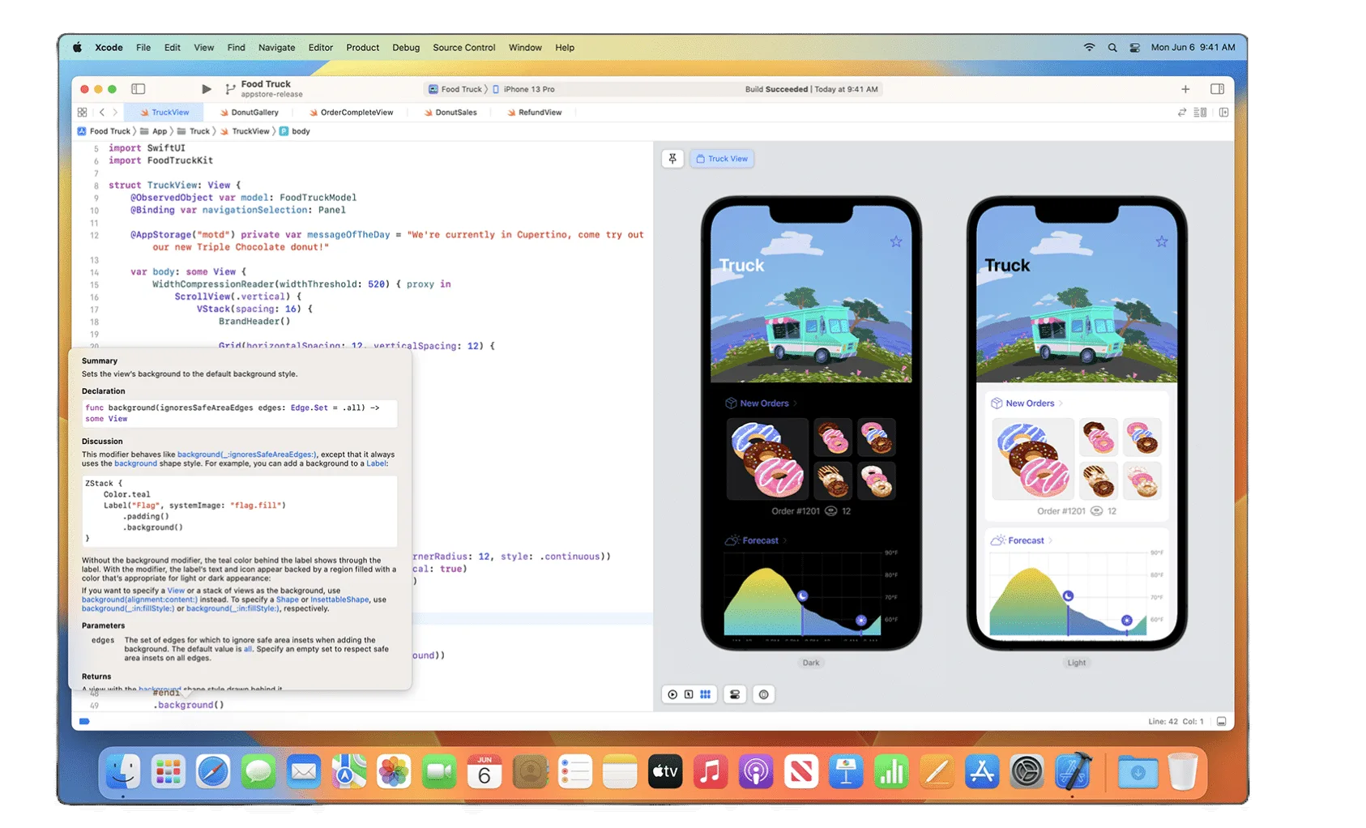This screenshot has height=828, width=1366.
Task: Click the source control branch icon
Action: 231,89
